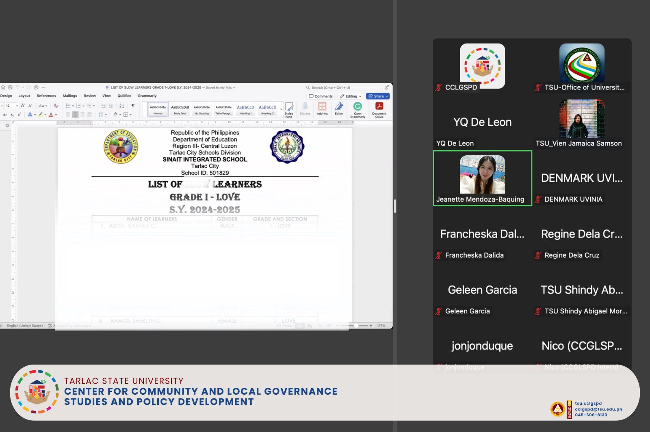Click the Comments button

coord(321,96)
